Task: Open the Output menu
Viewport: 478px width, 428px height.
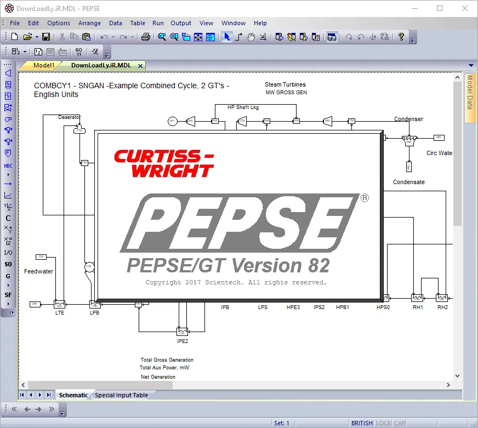Action: pyautogui.click(x=181, y=23)
